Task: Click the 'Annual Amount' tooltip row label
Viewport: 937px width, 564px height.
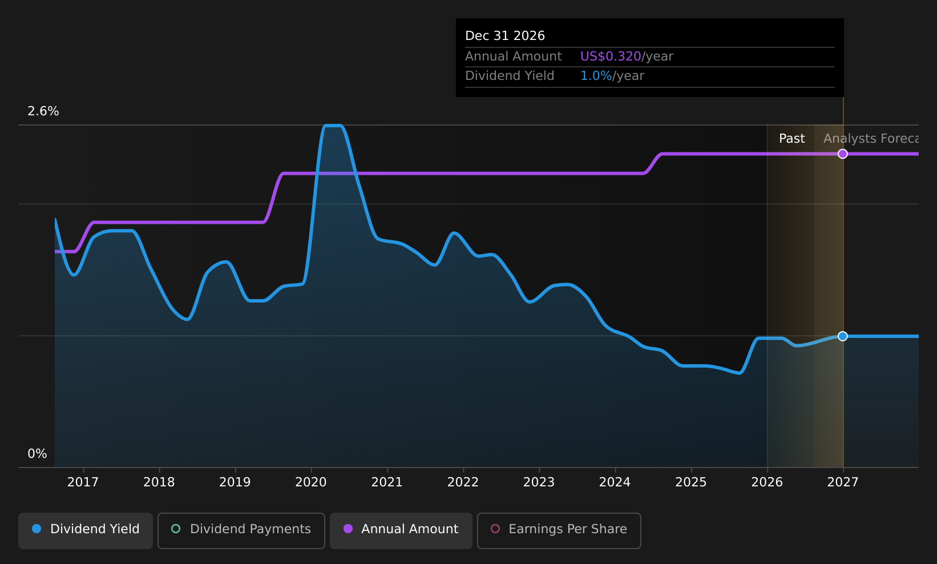Action: 514,57
